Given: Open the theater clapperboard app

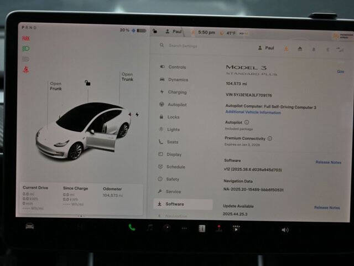Looking at the screenshot, I should pos(236,229).
